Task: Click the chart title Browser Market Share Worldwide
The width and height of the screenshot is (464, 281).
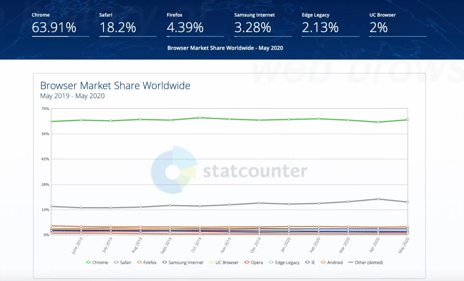Action: pos(115,86)
